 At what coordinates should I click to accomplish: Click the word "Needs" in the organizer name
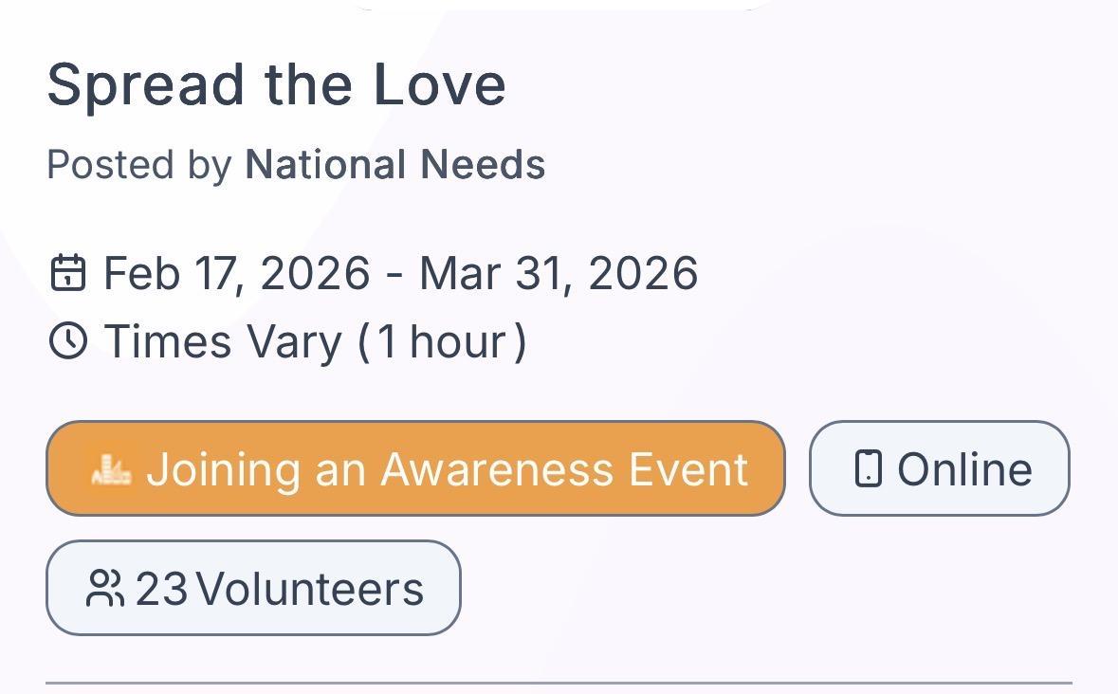point(483,165)
